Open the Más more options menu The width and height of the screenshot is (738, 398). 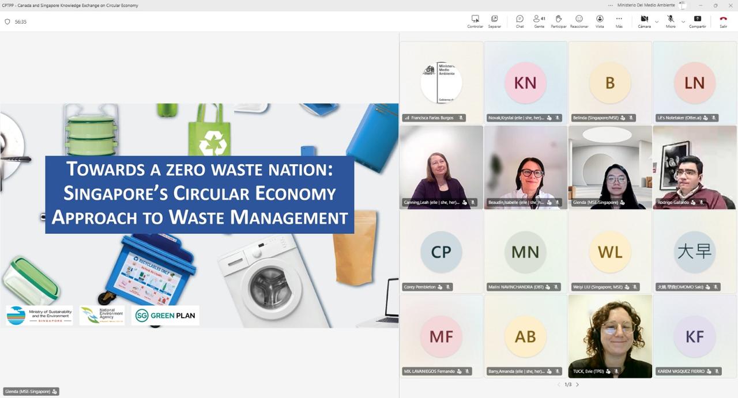(x=619, y=21)
